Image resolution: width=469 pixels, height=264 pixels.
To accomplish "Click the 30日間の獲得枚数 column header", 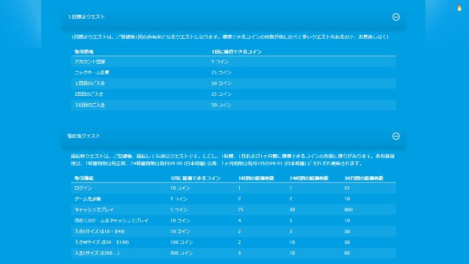I will 364,178.
